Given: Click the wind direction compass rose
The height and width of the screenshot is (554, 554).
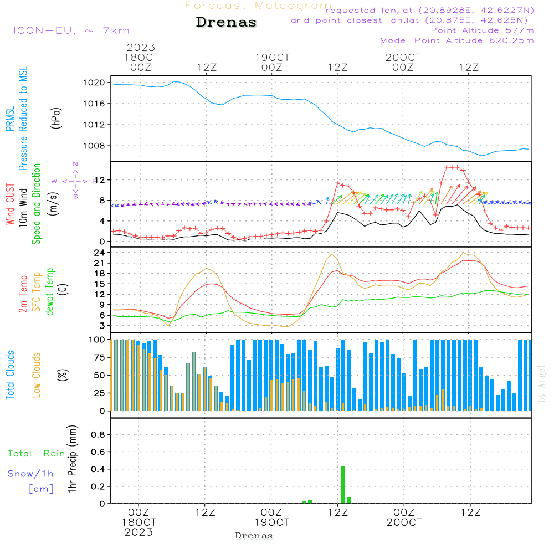Looking at the screenshot, I should [x=75, y=181].
